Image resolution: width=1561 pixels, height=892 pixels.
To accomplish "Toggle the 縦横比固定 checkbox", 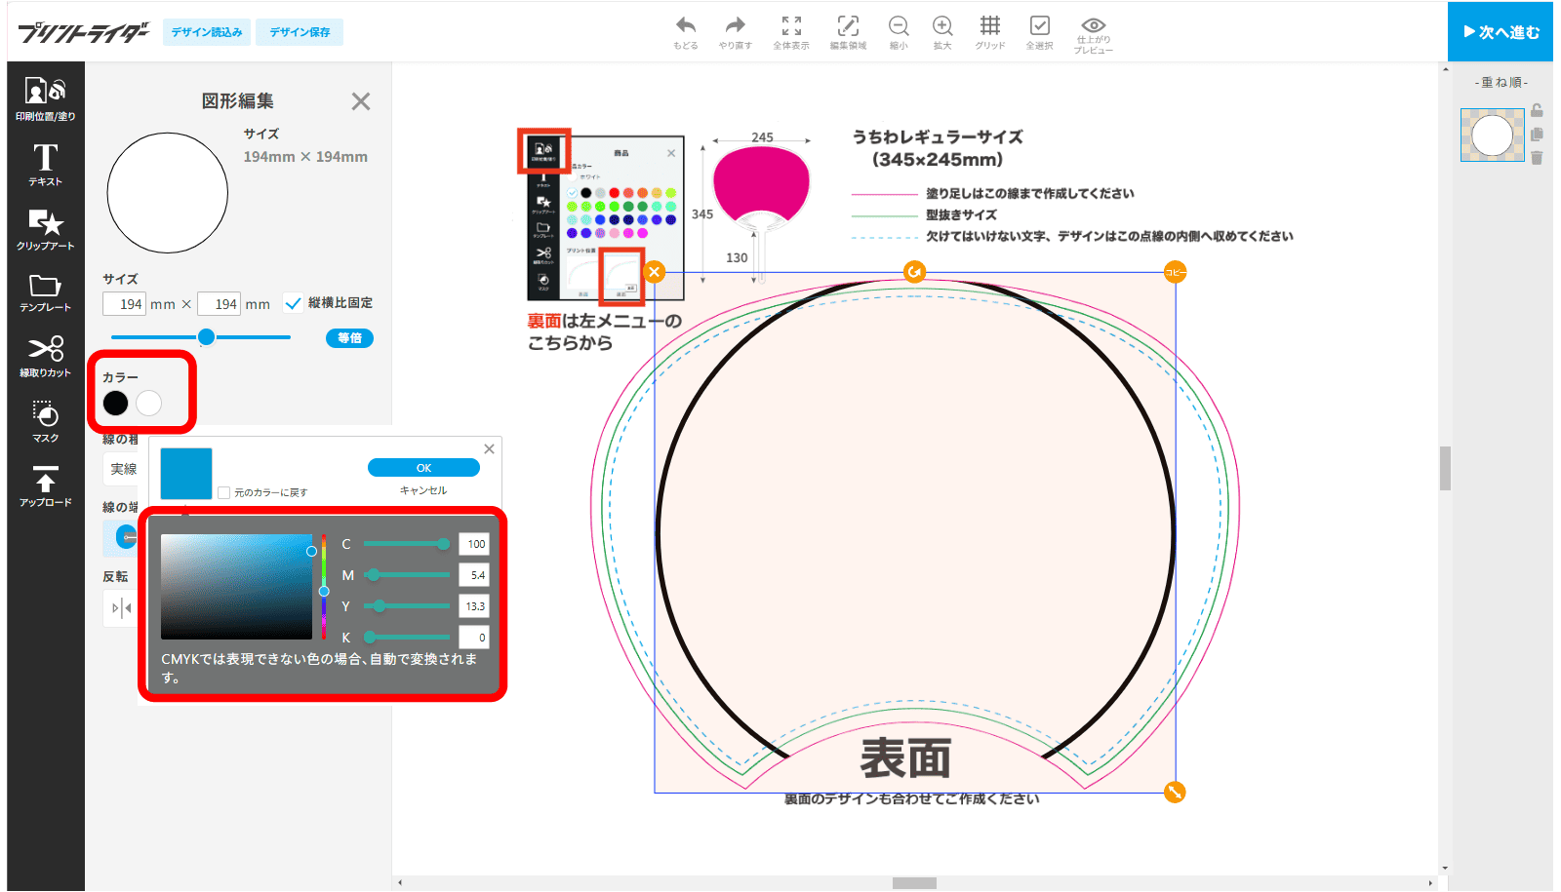I will 293,303.
